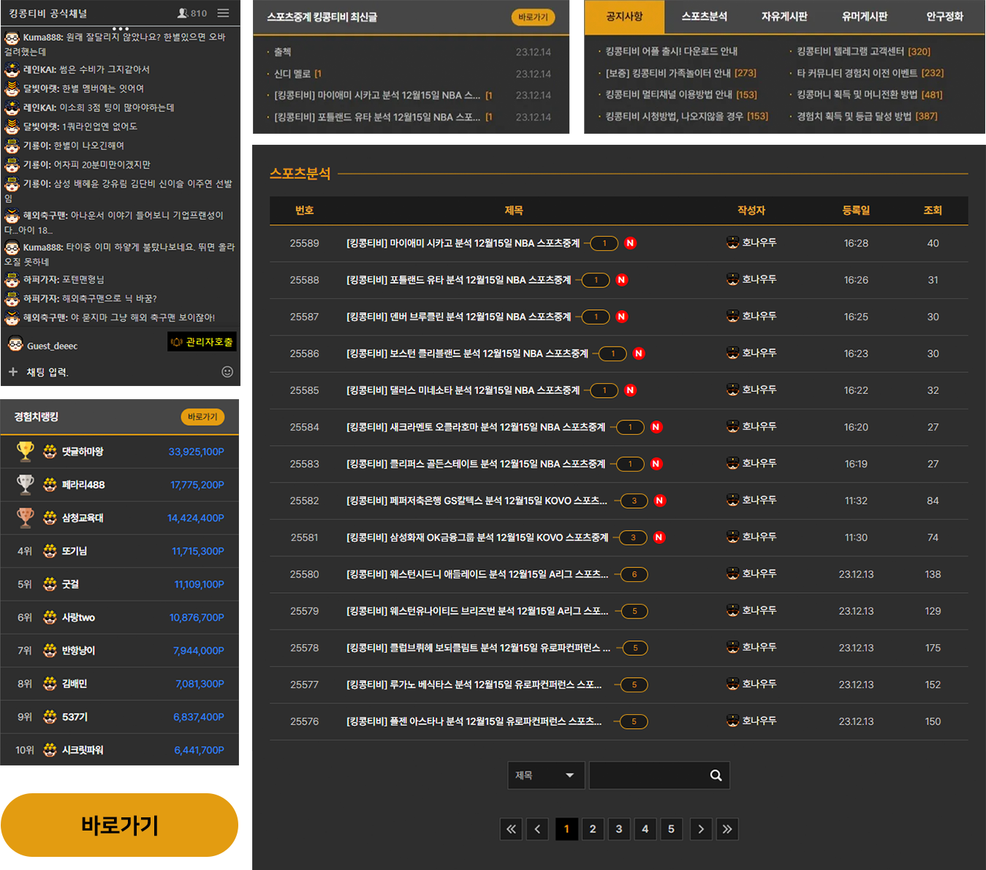Click points value 33,925,100P
This screenshot has height=870, width=986.
(196, 452)
